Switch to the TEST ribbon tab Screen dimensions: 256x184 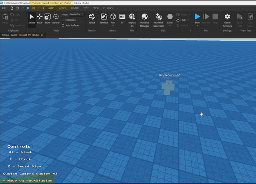click(86, 8)
